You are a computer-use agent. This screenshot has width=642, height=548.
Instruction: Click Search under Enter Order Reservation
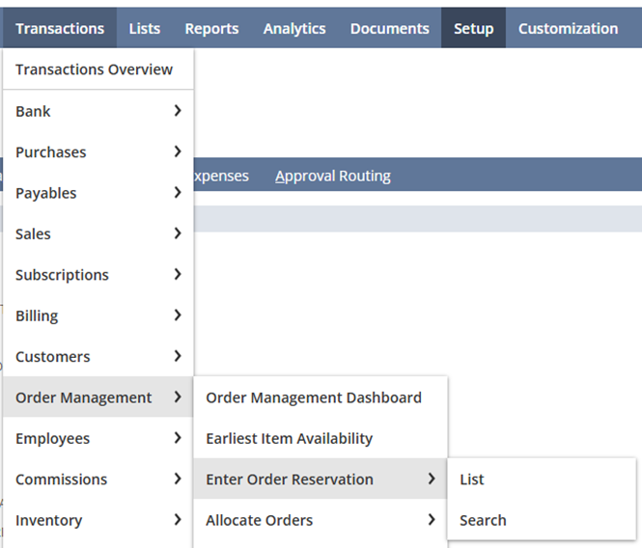click(x=483, y=520)
